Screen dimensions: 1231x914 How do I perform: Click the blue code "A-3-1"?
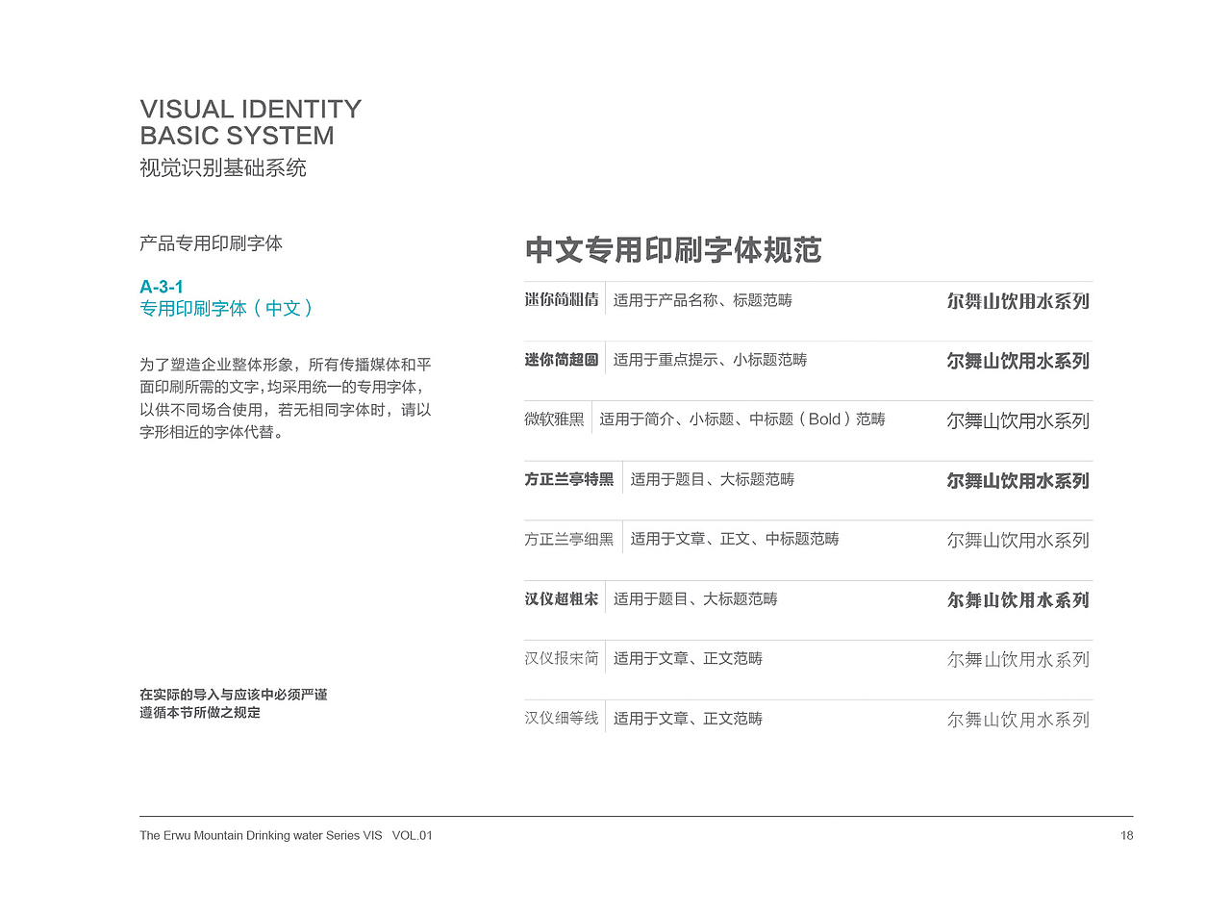(x=162, y=287)
